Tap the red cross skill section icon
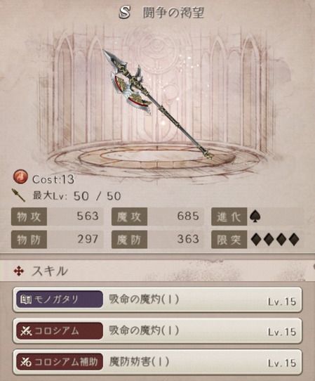Image resolution: width=315 pixels, height=381 pixels. [19, 271]
